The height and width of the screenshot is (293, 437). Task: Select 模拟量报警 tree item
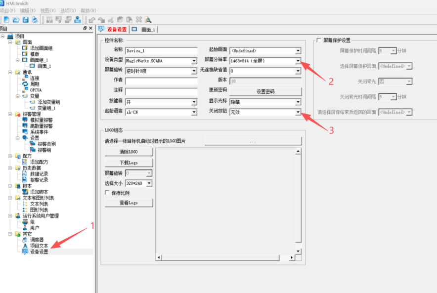[x=41, y=120]
